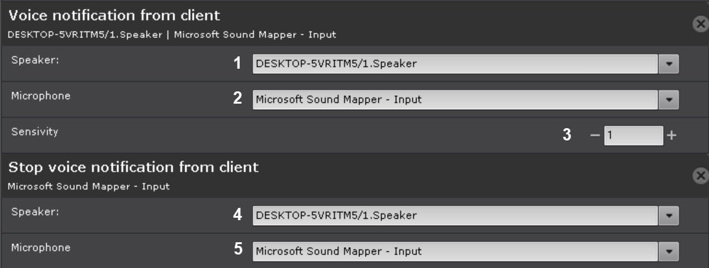Increase Sensivity with the plus button
Screen dimensions: 709x268
672,136
